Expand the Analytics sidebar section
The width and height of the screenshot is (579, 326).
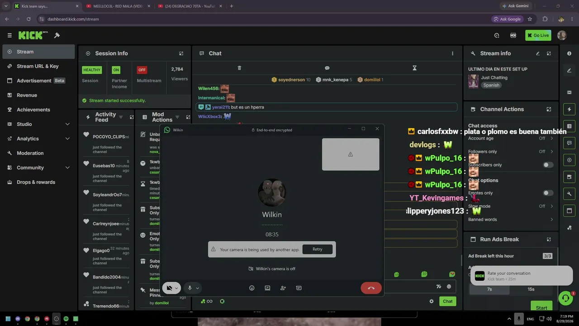[x=38, y=139]
